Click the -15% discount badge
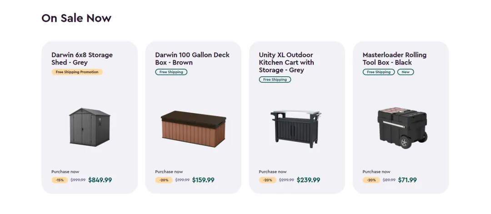491x214 pixels. [x=60, y=180]
